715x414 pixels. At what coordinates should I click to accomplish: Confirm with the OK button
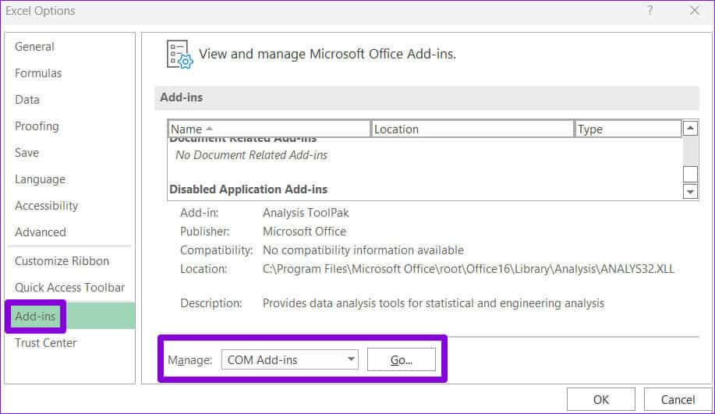(x=601, y=399)
